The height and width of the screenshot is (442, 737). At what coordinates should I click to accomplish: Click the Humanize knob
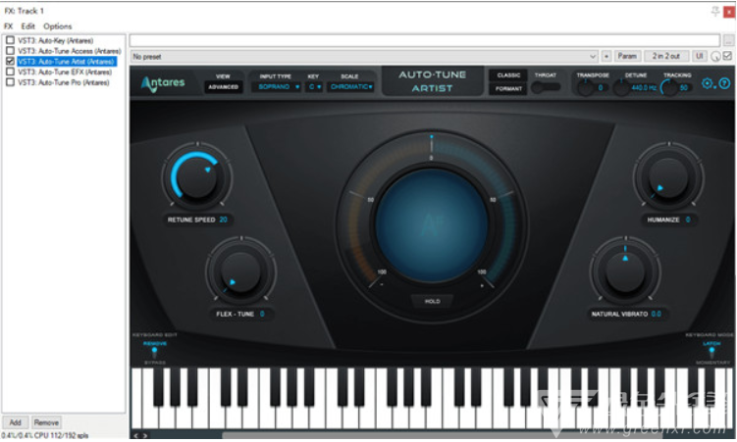668,177
